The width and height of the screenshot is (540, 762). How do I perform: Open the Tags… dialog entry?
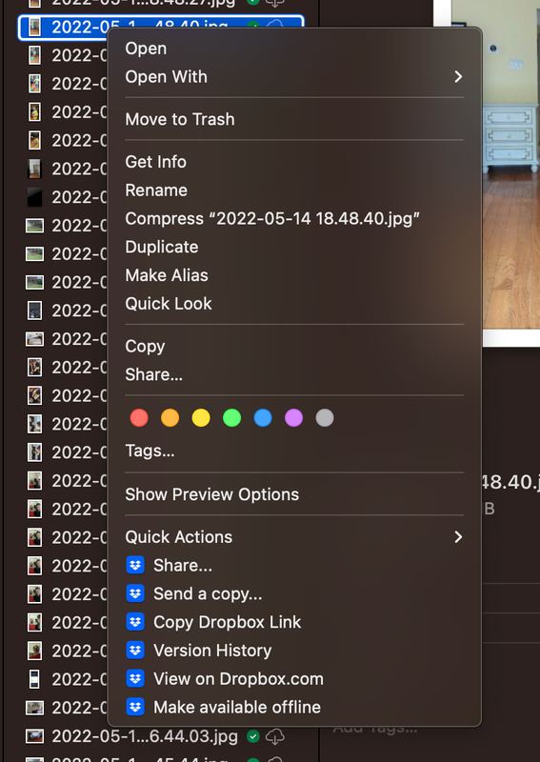point(150,451)
